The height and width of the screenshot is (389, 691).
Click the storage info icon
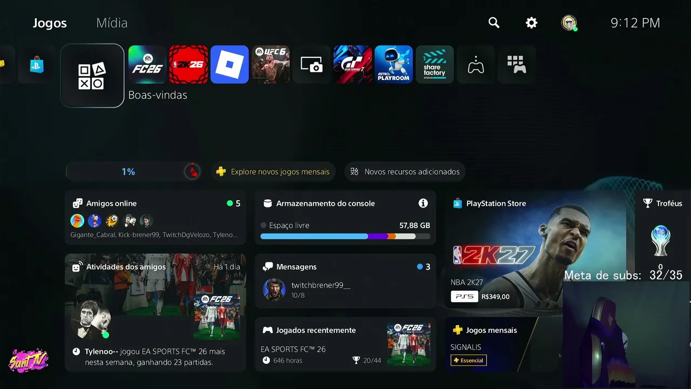coord(423,203)
